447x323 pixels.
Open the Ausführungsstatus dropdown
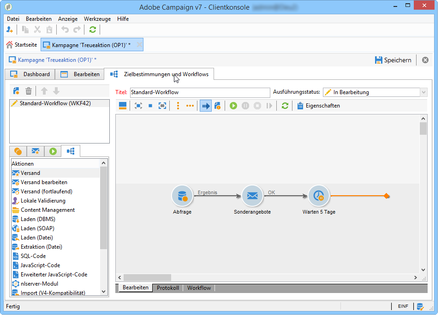pos(423,92)
